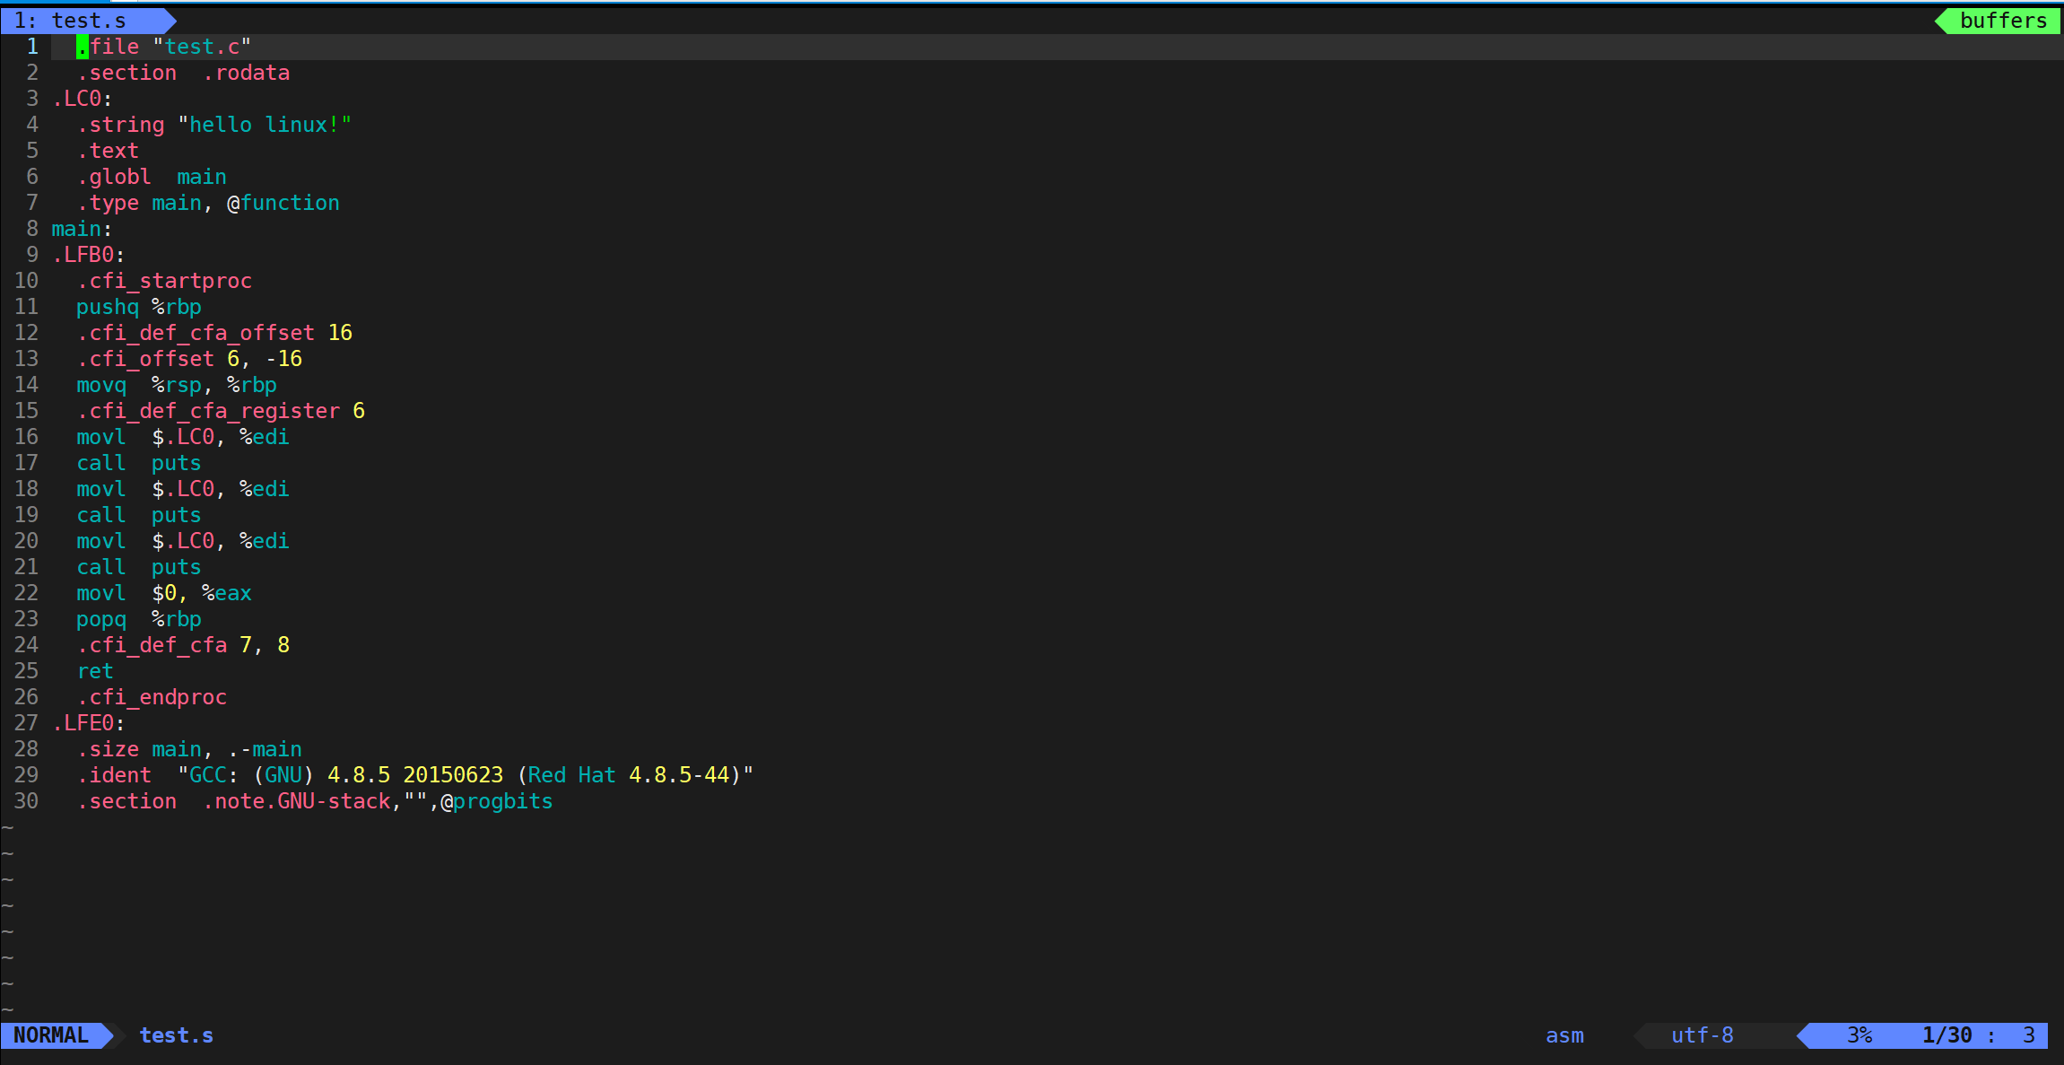Place the cursor on the .cfi_startproc directive
The width and height of the screenshot is (2064, 1065).
pos(164,281)
